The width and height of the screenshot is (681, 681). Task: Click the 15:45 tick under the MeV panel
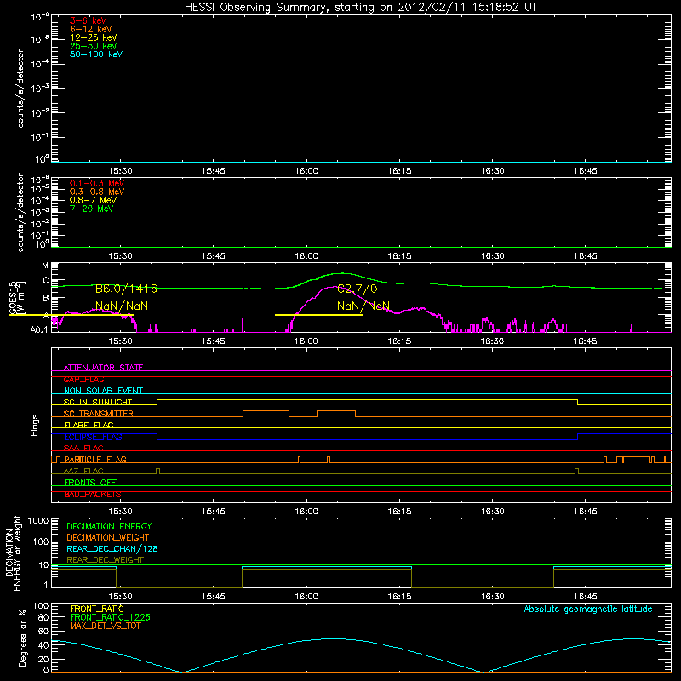pos(214,256)
